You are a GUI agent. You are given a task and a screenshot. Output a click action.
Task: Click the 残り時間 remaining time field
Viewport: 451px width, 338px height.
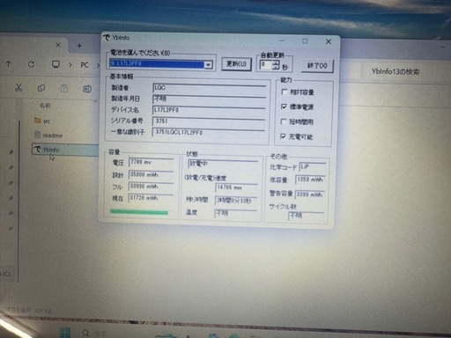(x=236, y=201)
